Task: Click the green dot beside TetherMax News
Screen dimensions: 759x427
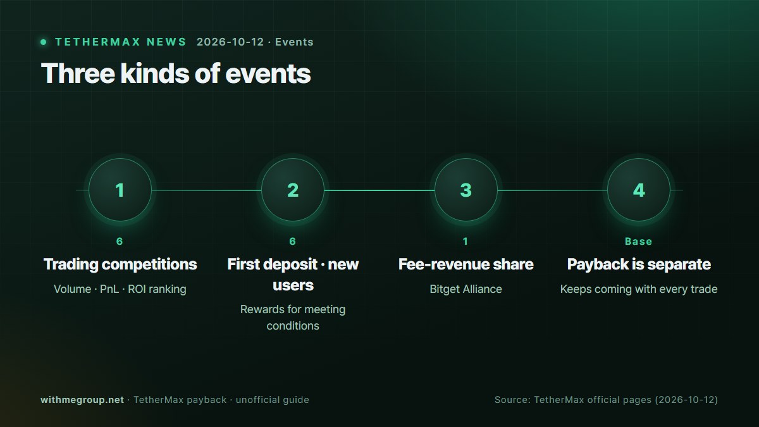Action: [44, 42]
